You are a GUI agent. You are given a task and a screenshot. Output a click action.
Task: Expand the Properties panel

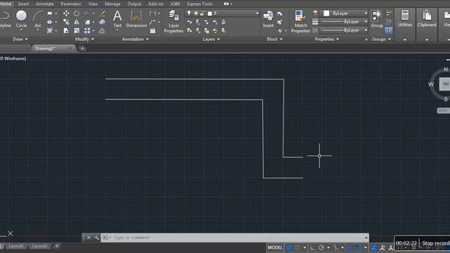[x=326, y=39]
